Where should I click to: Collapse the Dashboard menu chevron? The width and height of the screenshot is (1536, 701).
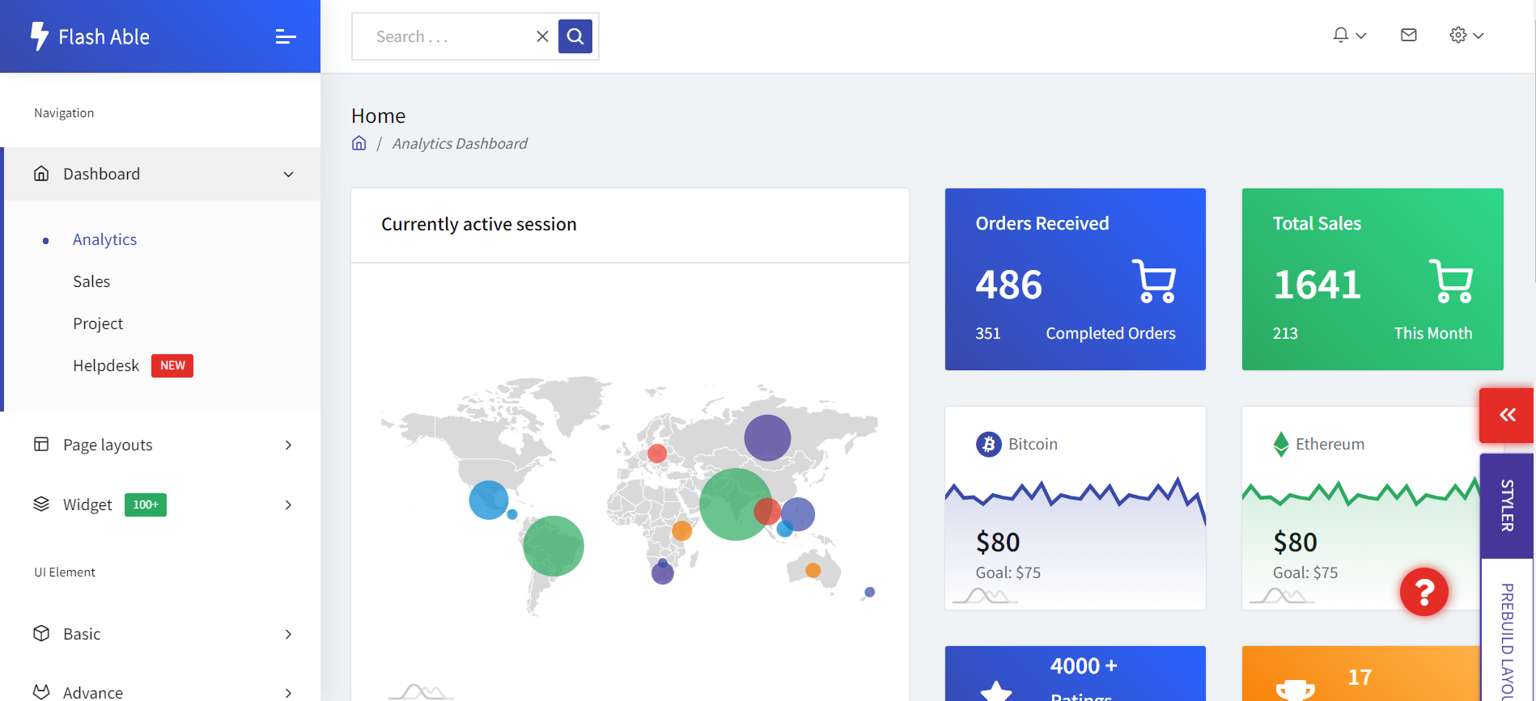(289, 175)
